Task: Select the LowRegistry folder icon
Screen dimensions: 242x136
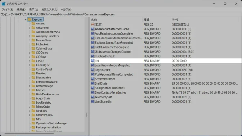Action: point(33,103)
